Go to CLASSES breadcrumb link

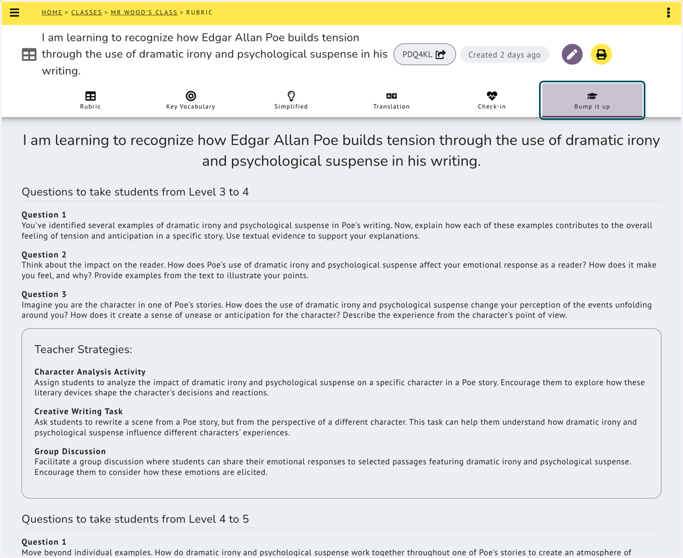click(87, 13)
